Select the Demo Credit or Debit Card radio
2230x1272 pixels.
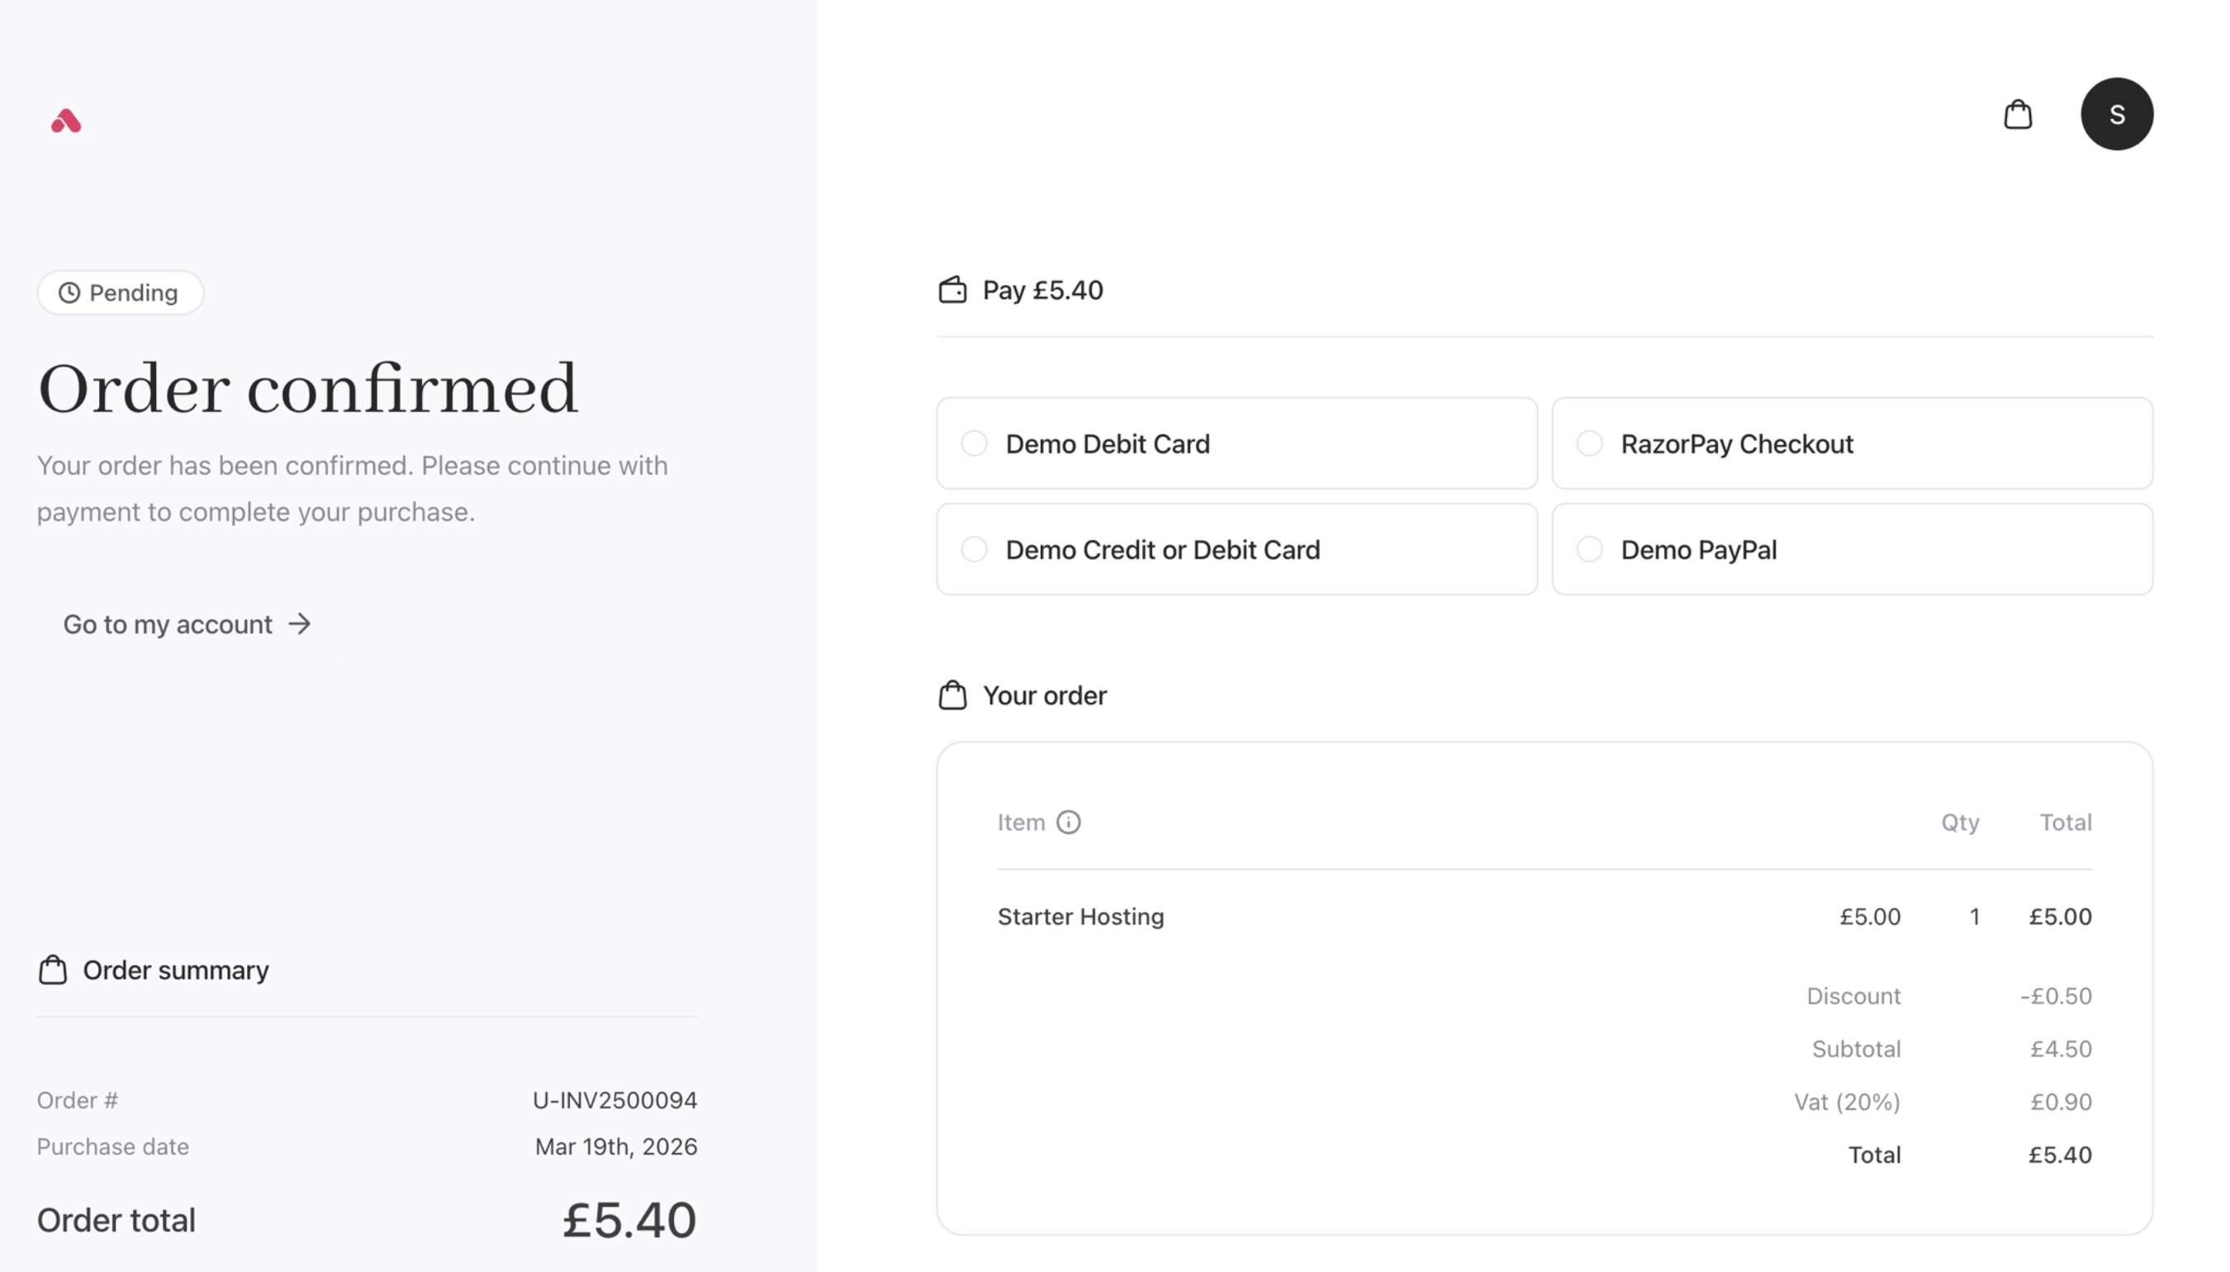[x=974, y=549]
